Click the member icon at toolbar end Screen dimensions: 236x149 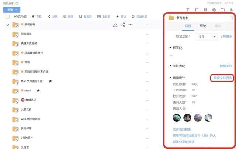click(232, 10)
